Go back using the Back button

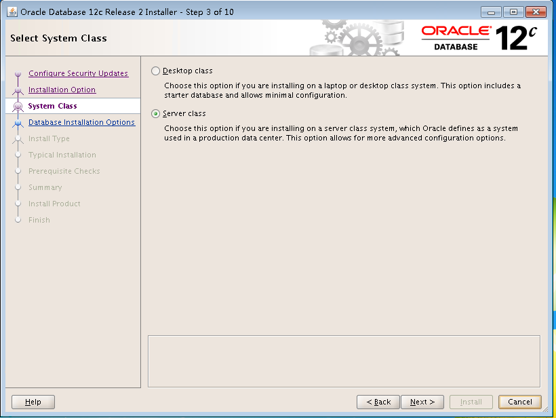tap(378, 402)
